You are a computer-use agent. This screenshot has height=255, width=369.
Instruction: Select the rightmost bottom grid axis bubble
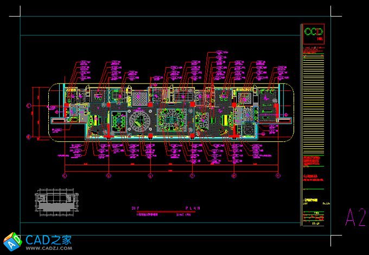tap(277, 175)
